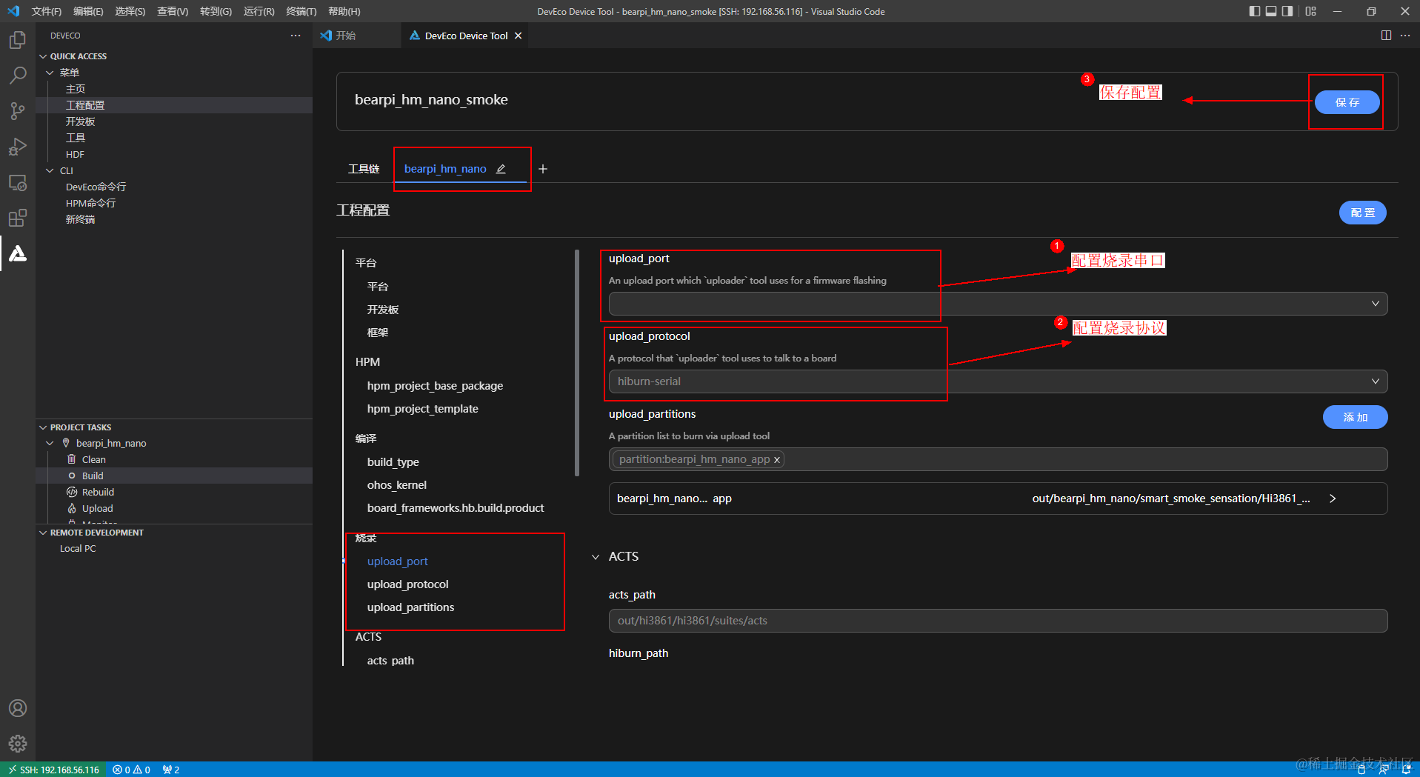Viewport: 1420px width, 777px height.
Task: Collapse the CLI tree node
Action: coord(50,170)
